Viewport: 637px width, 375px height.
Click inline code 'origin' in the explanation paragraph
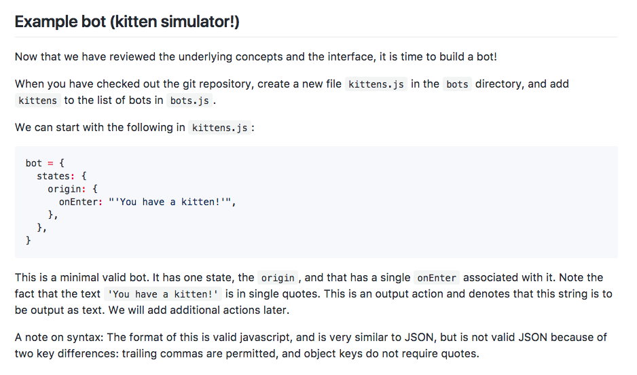[x=278, y=278]
